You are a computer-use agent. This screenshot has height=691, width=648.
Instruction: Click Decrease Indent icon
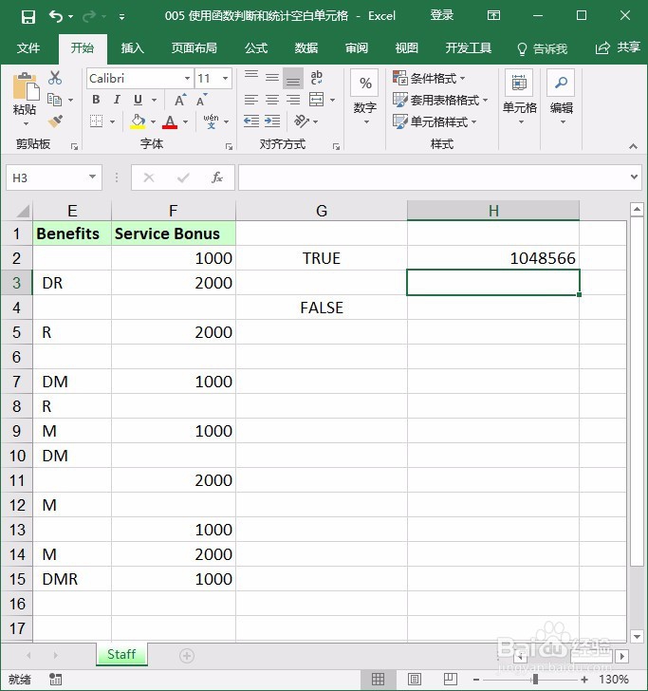[251, 121]
